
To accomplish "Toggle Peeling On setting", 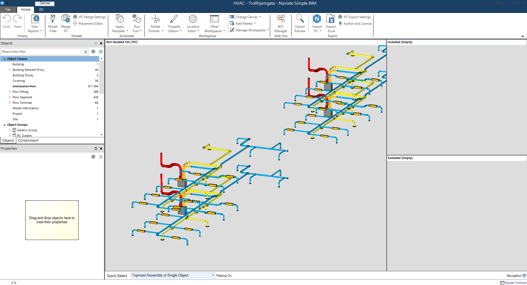I will [x=224, y=275].
